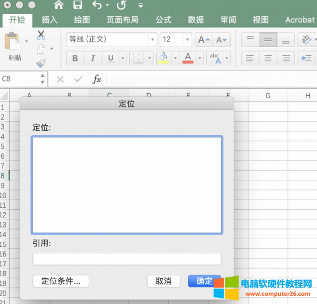Increase font size with the larger A icon
This screenshot has height=304, width=317.
coord(203,40)
